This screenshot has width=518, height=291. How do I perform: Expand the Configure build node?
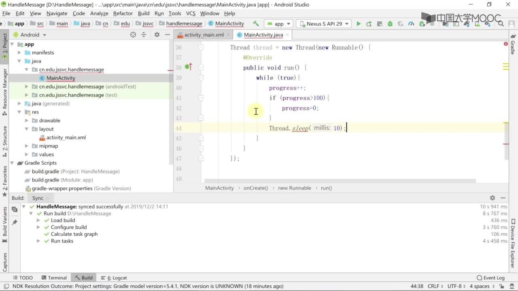(x=38, y=227)
